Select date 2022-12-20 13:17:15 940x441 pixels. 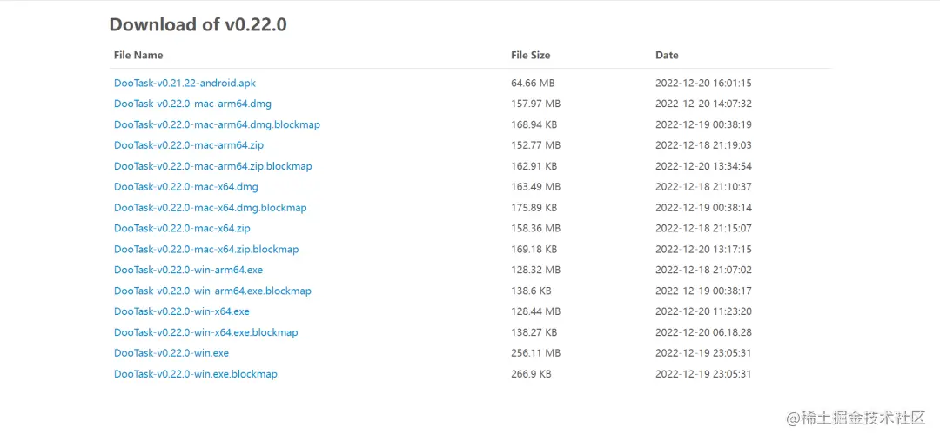[x=703, y=250]
